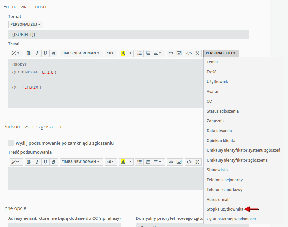
Task: Click {{USER_FOOTER}} placeholder in editor
Action: [27, 87]
